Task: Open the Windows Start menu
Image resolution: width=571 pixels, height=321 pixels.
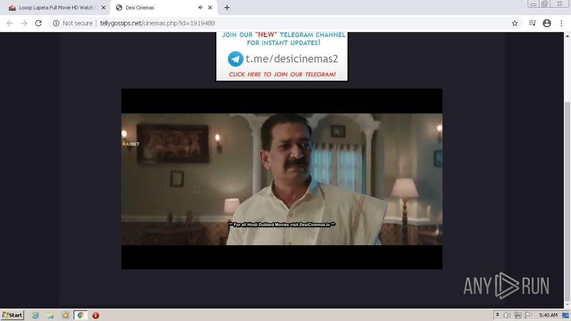Action: click(12, 315)
